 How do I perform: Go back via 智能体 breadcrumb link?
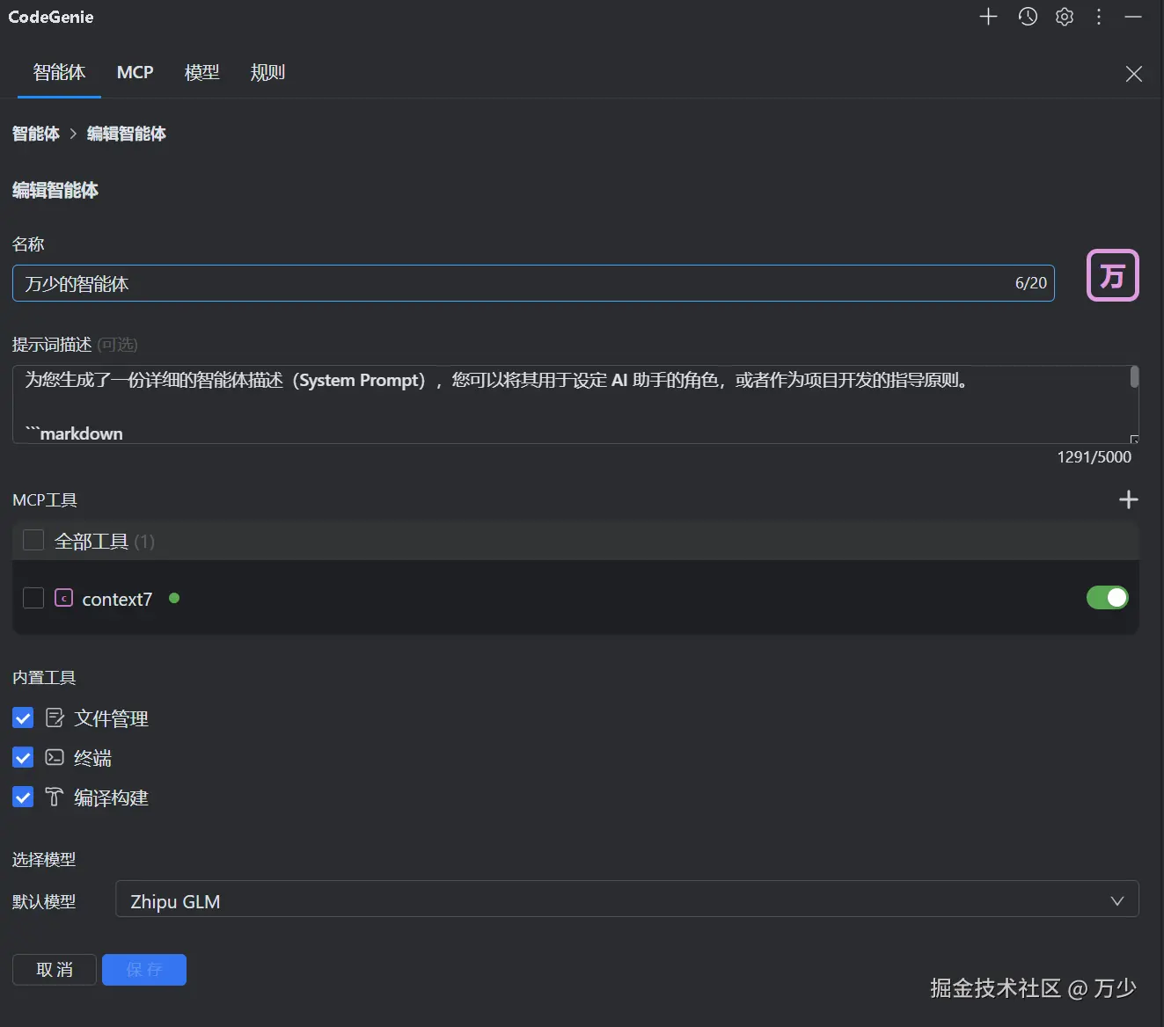36,134
